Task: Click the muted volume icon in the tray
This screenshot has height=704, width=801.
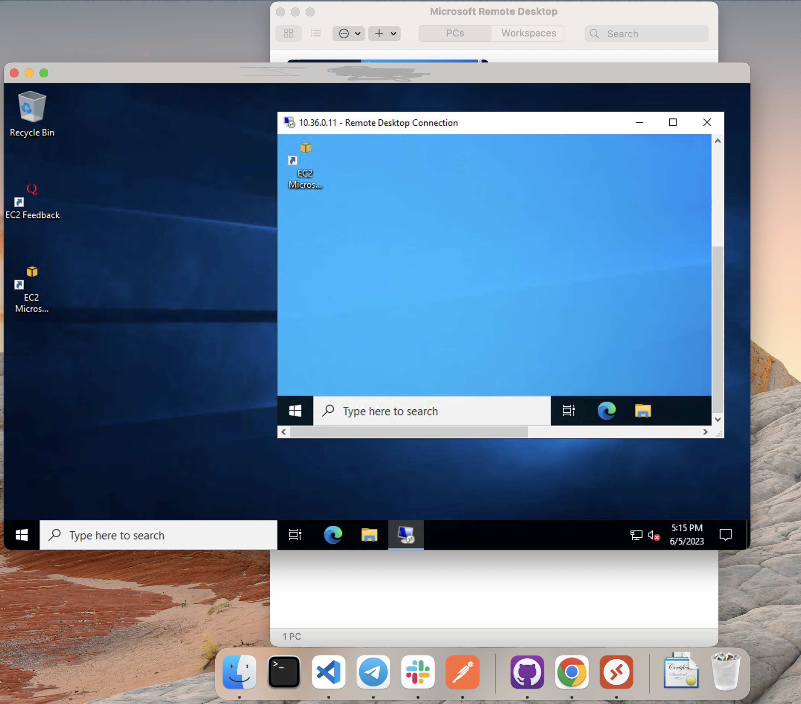Action: (654, 535)
